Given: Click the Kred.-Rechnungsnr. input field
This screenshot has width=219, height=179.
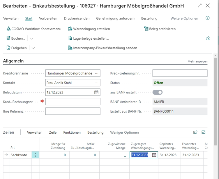Looking at the screenshot, I should [73, 102].
